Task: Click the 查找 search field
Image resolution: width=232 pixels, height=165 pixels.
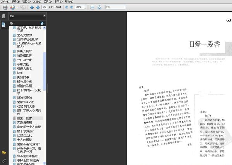Action: [x=115, y=7]
